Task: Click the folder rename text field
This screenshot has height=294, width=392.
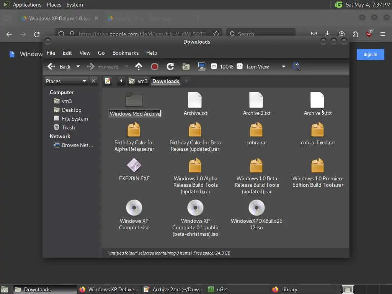Action: 135,114
